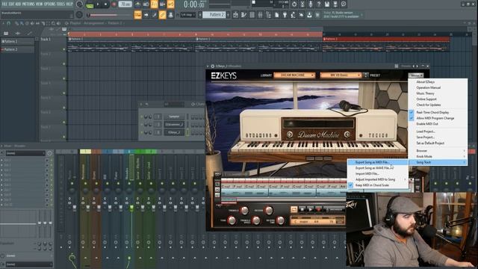Image resolution: width=478 pixels, height=269 pixels.
Task: Click the orange typing keyboard icon in the second toolbar row
Action: tap(137, 15)
